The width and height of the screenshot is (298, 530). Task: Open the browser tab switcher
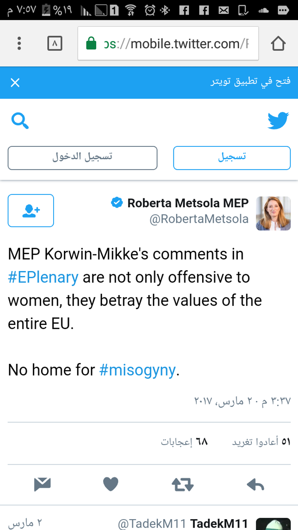(55, 43)
